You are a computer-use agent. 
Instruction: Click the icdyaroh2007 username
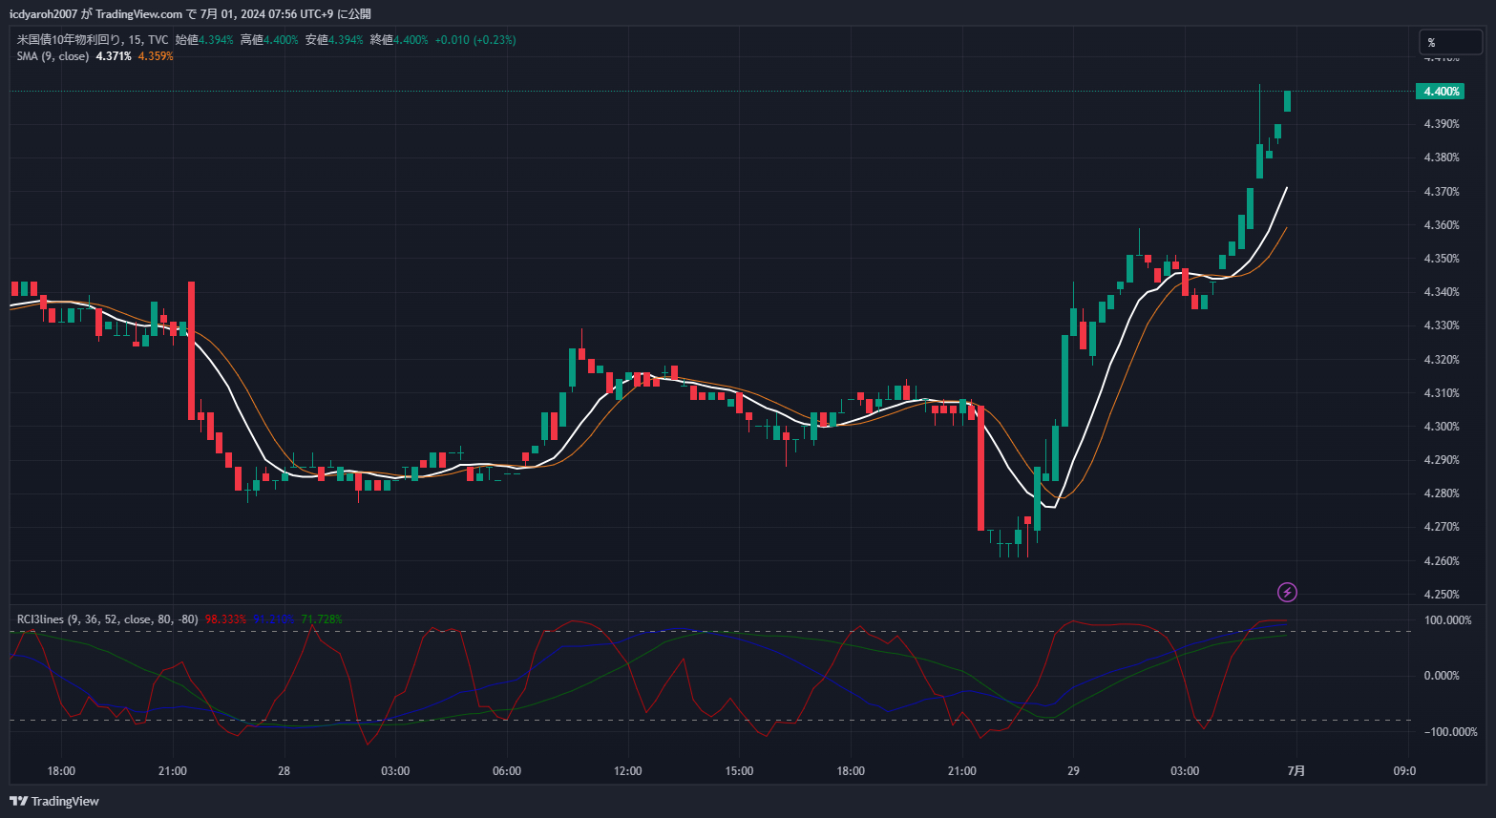pos(44,13)
